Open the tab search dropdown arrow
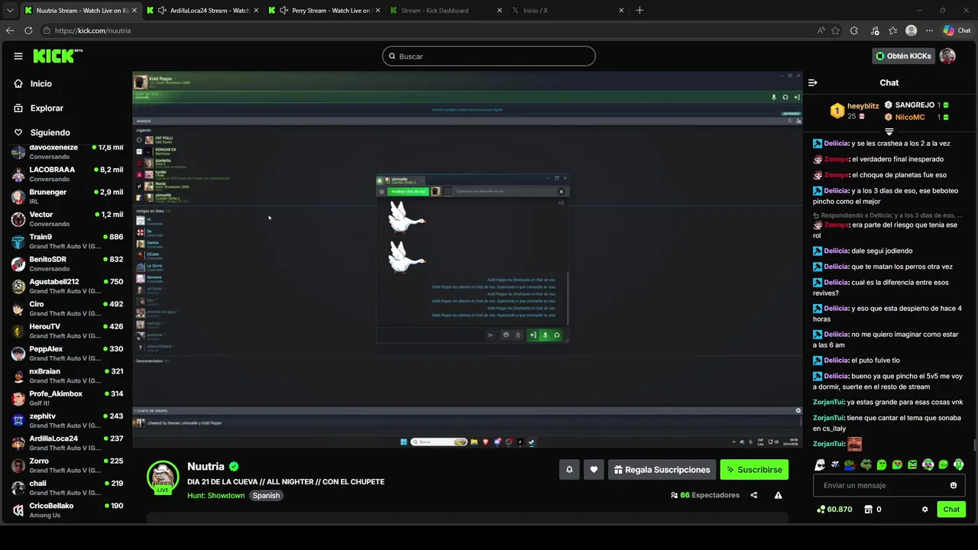This screenshot has height=550, width=978. (10, 11)
